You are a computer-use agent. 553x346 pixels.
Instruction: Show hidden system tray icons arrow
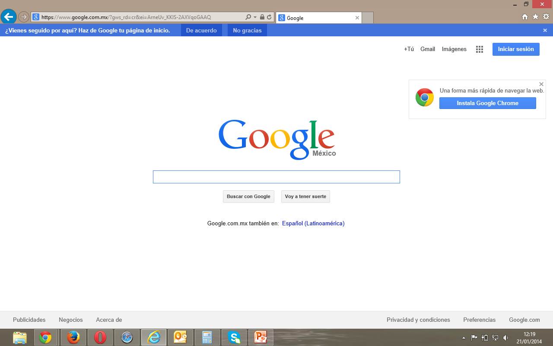tap(464, 338)
